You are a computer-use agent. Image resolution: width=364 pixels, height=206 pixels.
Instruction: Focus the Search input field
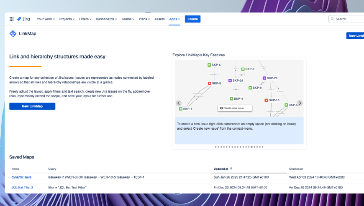(x=346, y=19)
